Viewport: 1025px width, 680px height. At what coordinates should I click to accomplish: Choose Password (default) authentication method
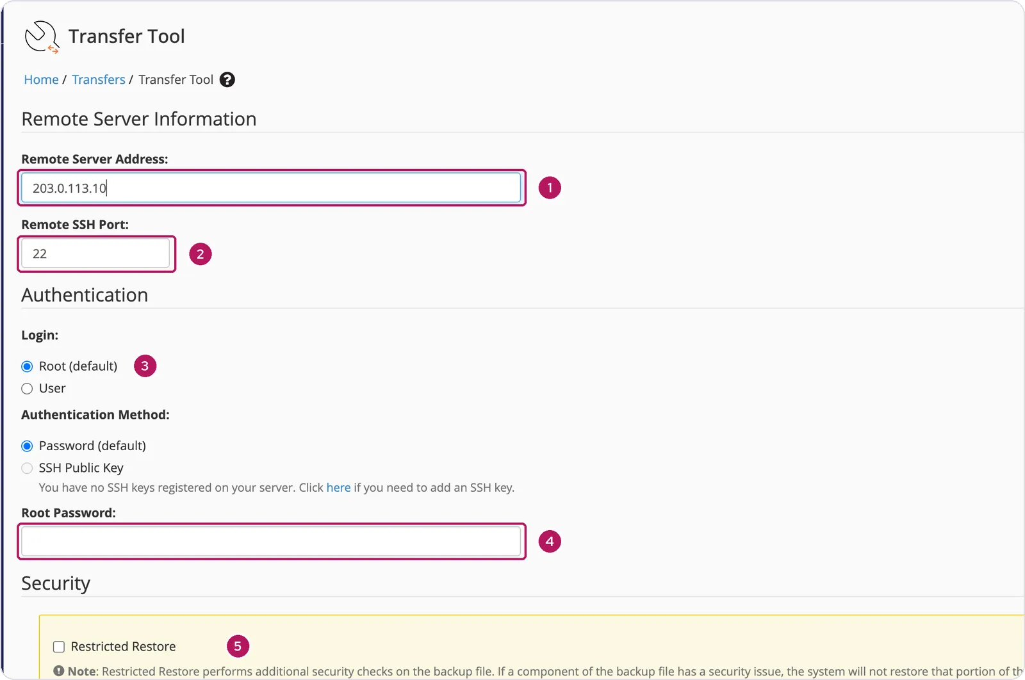27,446
